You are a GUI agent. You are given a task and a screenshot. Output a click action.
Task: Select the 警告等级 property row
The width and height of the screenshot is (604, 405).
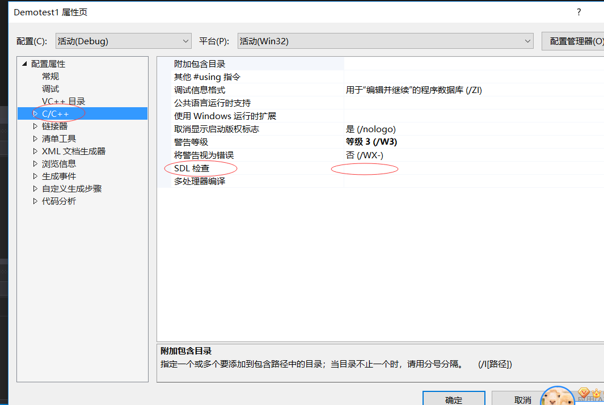point(257,142)
